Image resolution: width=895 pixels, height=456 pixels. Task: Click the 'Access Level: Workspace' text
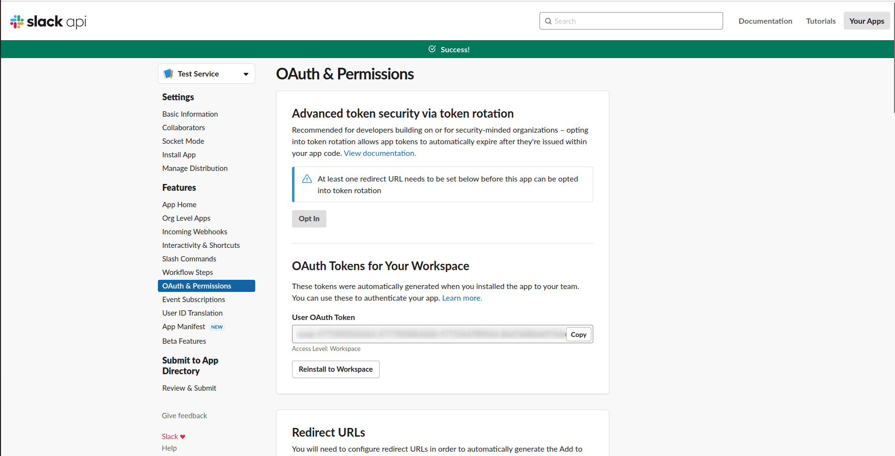pos(326,349)
